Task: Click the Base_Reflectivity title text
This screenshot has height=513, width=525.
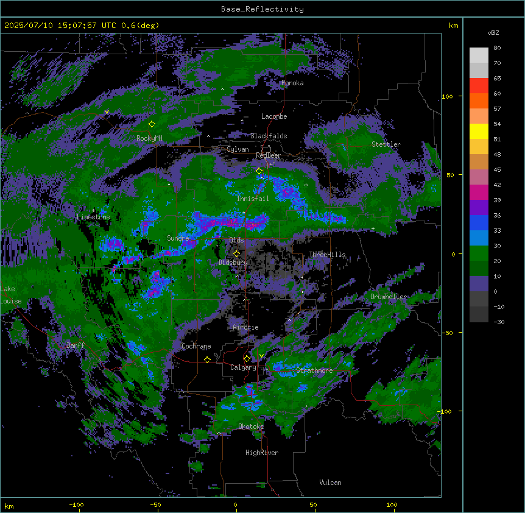Action: tap(262, 9)
